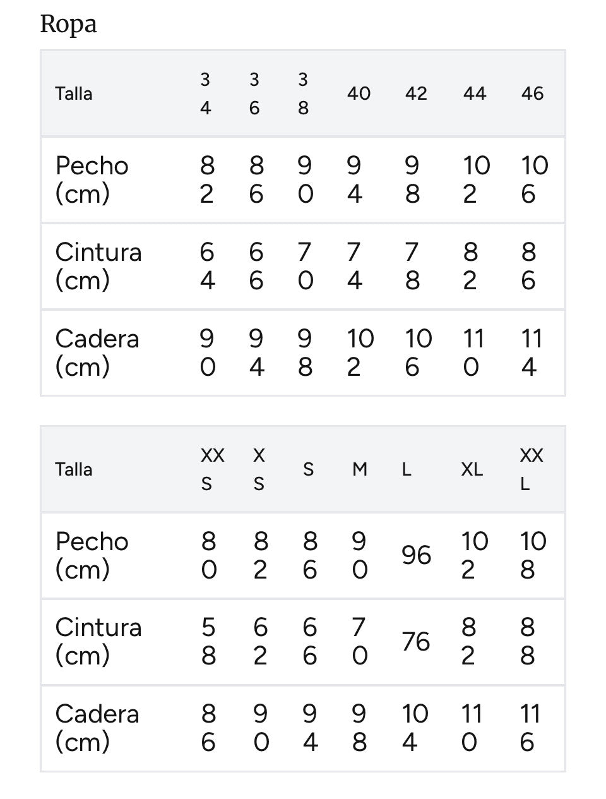Select size 42 column header

point(416,93)
